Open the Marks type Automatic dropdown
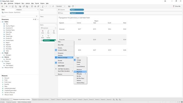 click(48, 28)
